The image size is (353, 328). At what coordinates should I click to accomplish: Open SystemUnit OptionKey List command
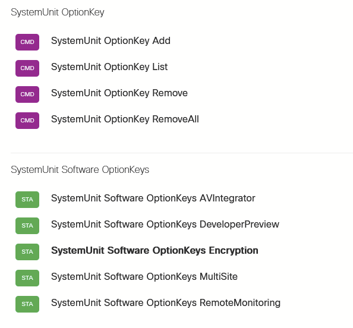(109, 67)
